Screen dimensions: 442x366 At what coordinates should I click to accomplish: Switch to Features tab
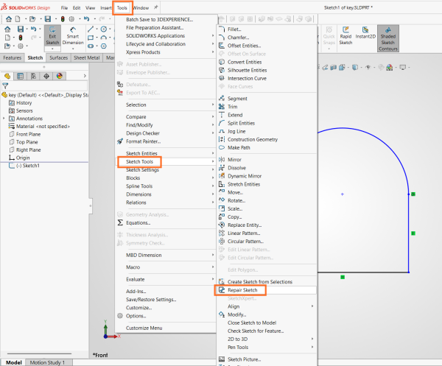[12, 57]
